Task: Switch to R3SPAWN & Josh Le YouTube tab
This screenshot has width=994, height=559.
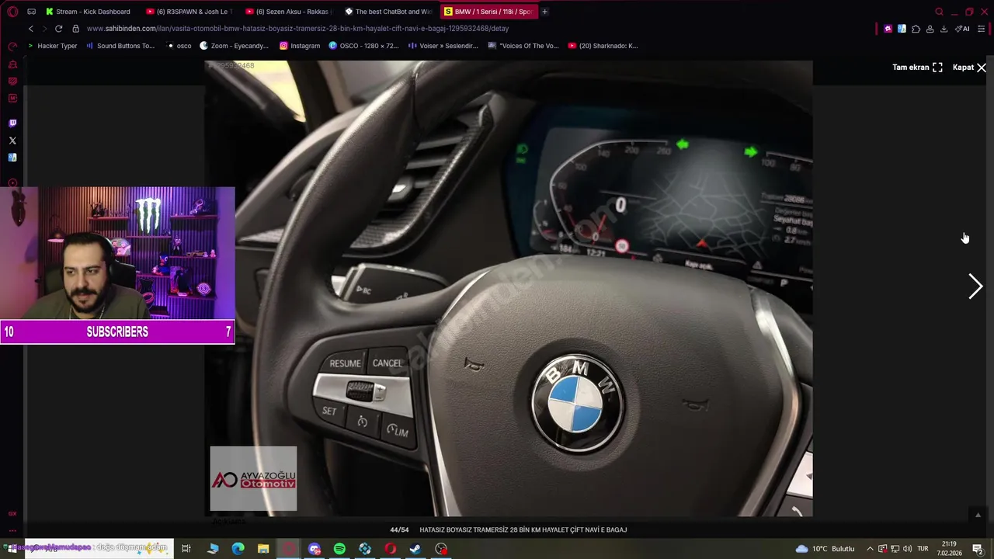Action: pyautogui.click(x=189, y=12)
